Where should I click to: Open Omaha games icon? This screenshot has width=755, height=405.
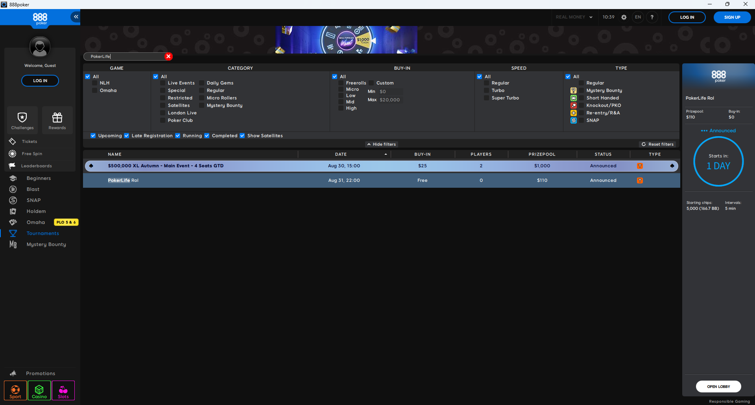coord(13,222)
